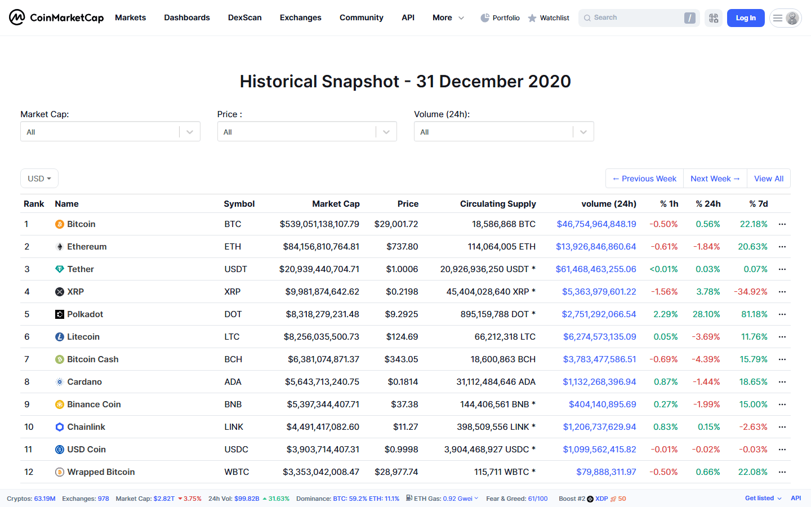The image size is (811, 507).
Task: Click the Ethereum coin icon
Action: pyautogui.click(x=60, y=247)
